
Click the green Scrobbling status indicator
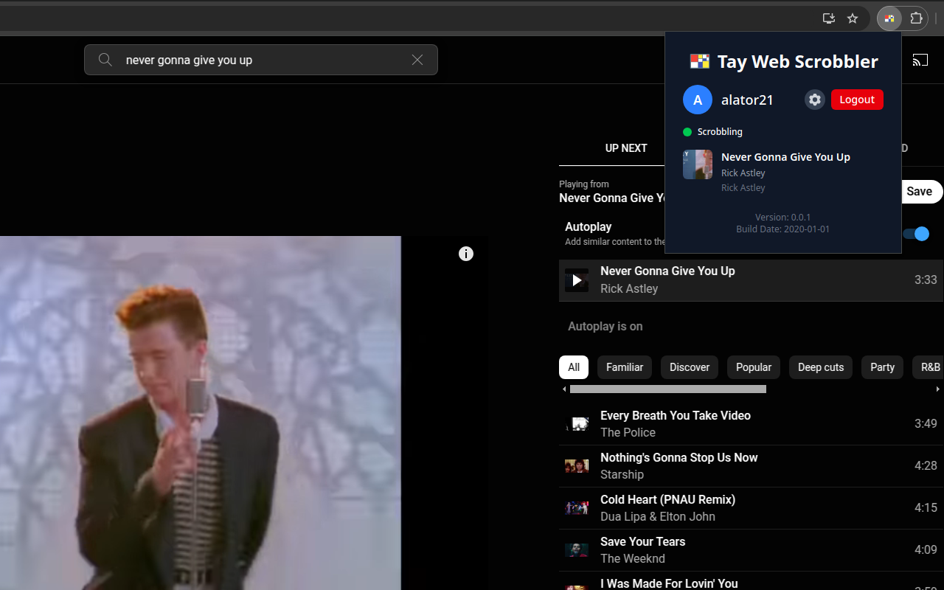coord(687,132)
